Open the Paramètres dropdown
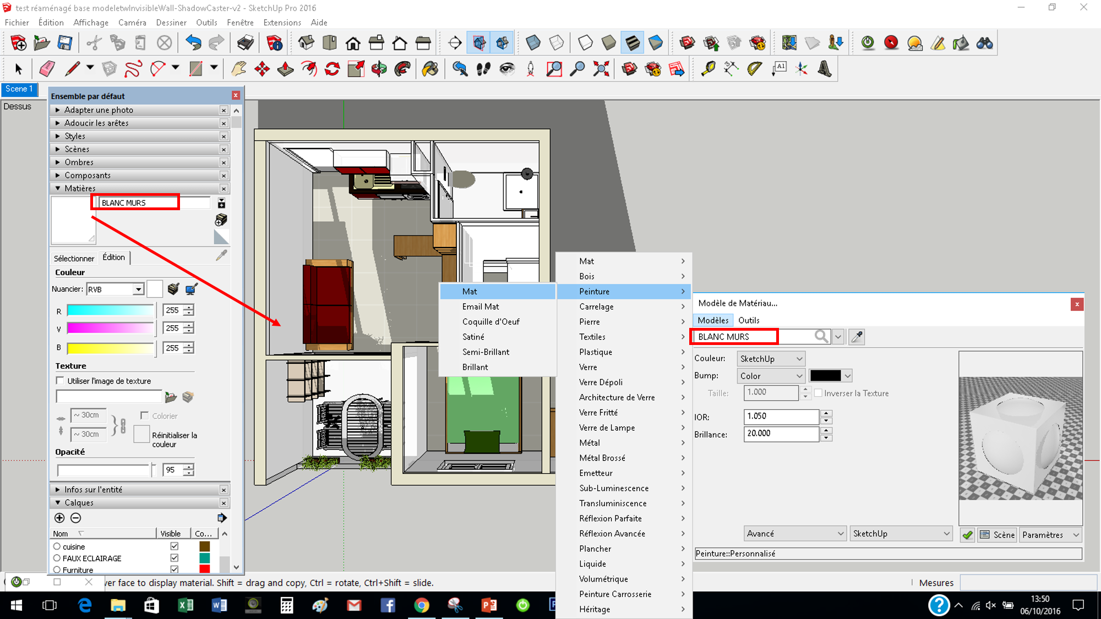Screen dimensions: 1101x619 click(1050, 535)
